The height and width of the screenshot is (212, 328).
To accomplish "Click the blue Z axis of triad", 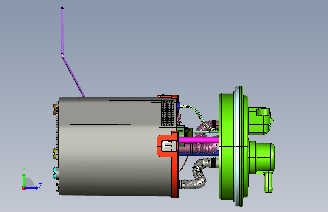I will pos(31,188).
